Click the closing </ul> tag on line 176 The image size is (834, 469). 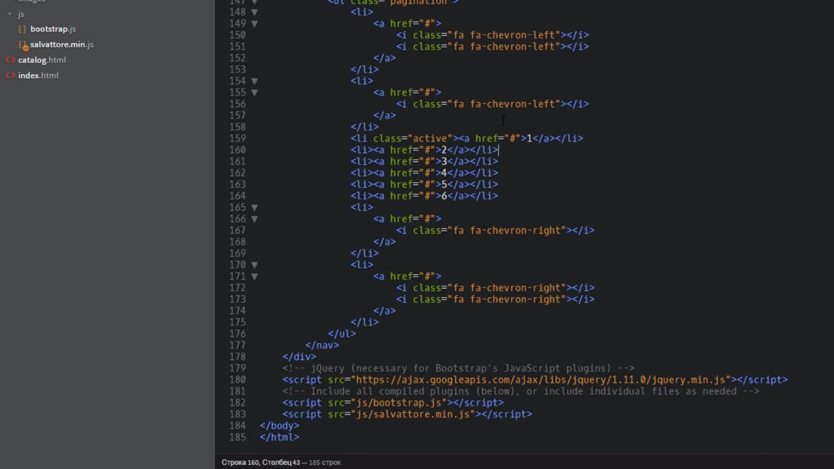tap(342, 334)
